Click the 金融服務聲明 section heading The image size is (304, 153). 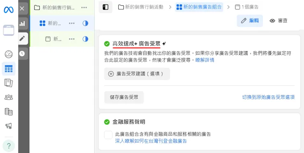[x=129, y=122]
